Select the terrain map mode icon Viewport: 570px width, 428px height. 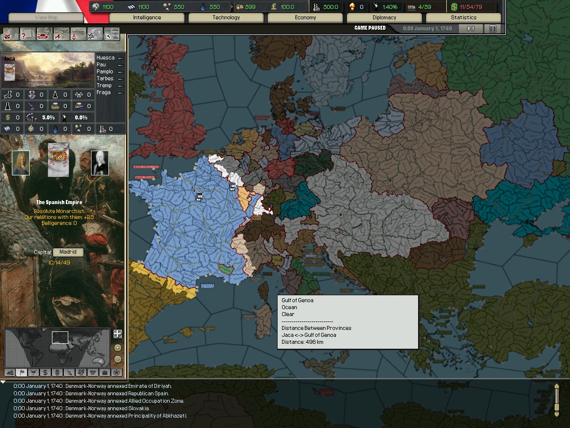pos(9,373)
